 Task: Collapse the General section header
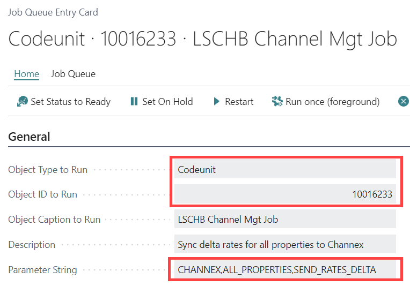click(x=30, y=137)
